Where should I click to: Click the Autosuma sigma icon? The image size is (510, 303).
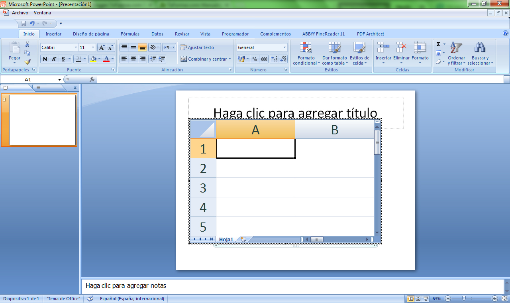[x=439, y=44]
